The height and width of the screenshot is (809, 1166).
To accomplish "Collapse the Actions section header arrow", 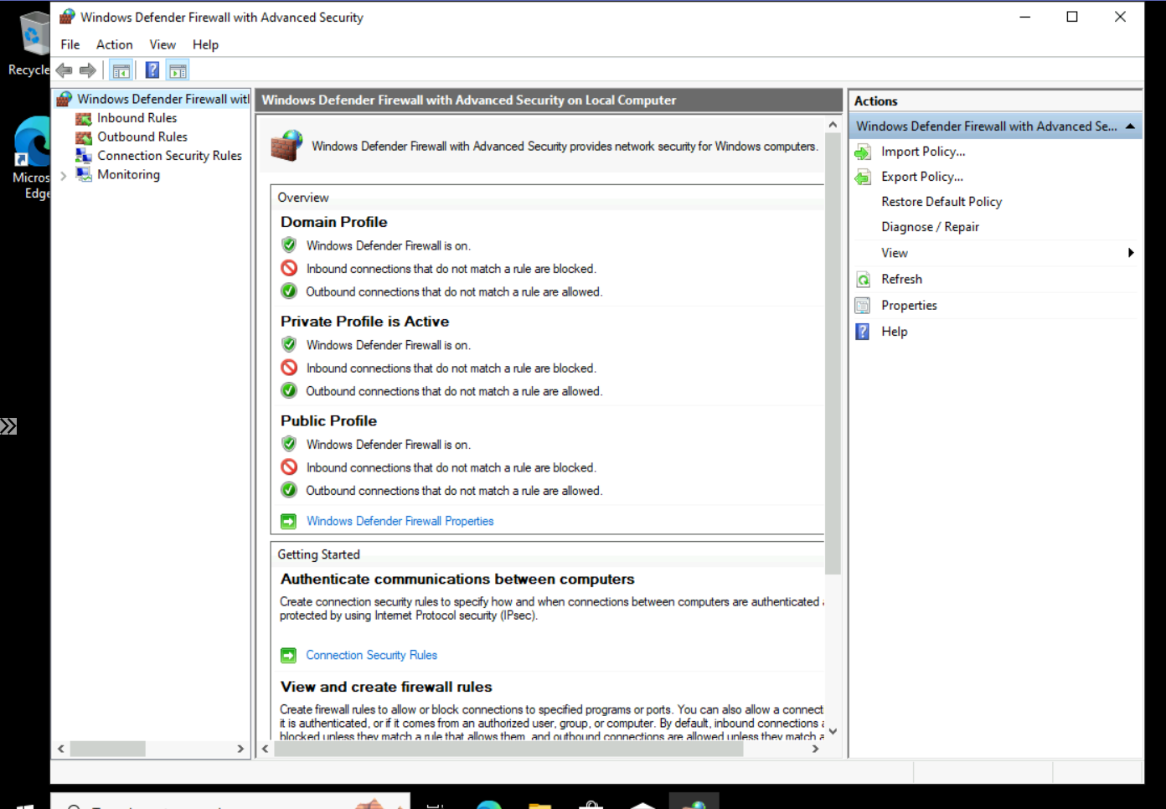I will tap(1130, 126).
